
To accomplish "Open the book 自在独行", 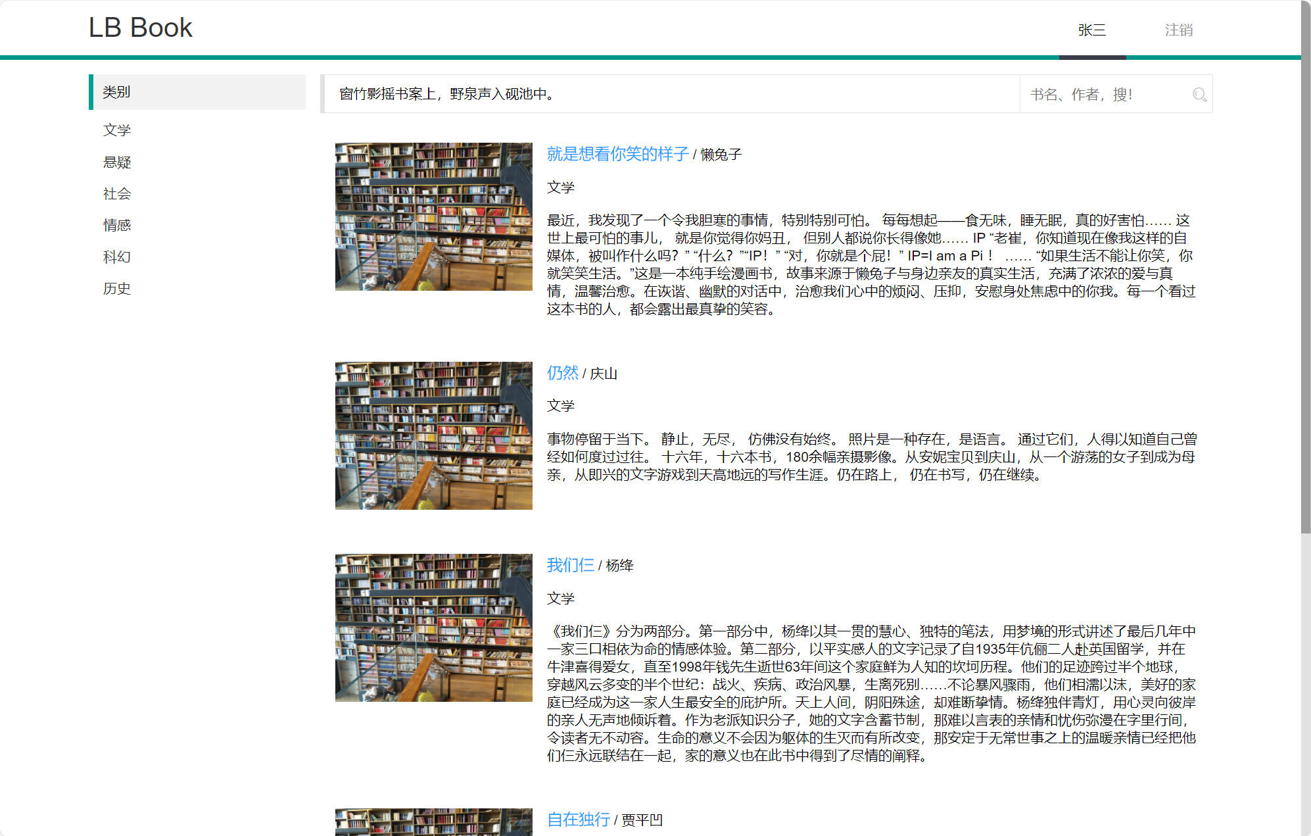I will tap(578, 820).
